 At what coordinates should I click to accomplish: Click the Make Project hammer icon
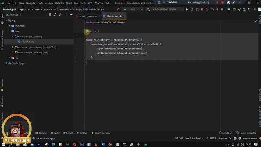(x=118, y=9)
